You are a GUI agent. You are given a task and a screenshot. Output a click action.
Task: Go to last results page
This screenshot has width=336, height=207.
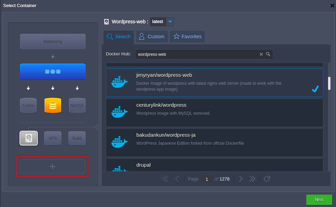click(x=253, y=179)
